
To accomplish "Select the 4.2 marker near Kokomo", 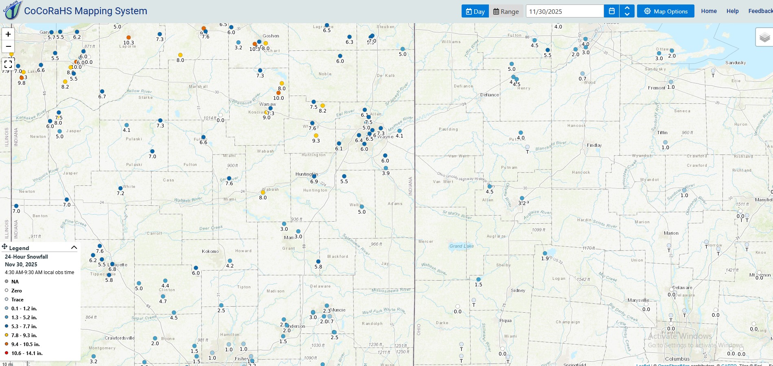I will 230,261.
